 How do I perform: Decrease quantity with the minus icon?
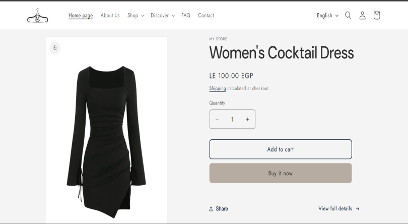pyautogui.click(x=217, y=119)
